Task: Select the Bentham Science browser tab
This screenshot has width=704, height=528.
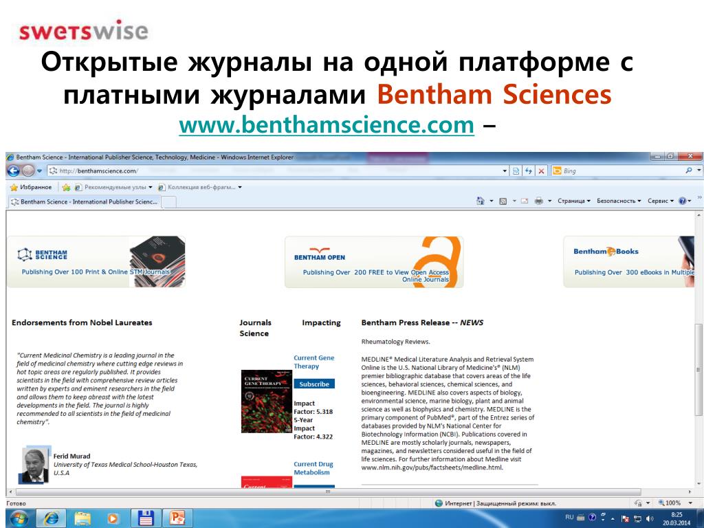Action: tap(85, 202)
